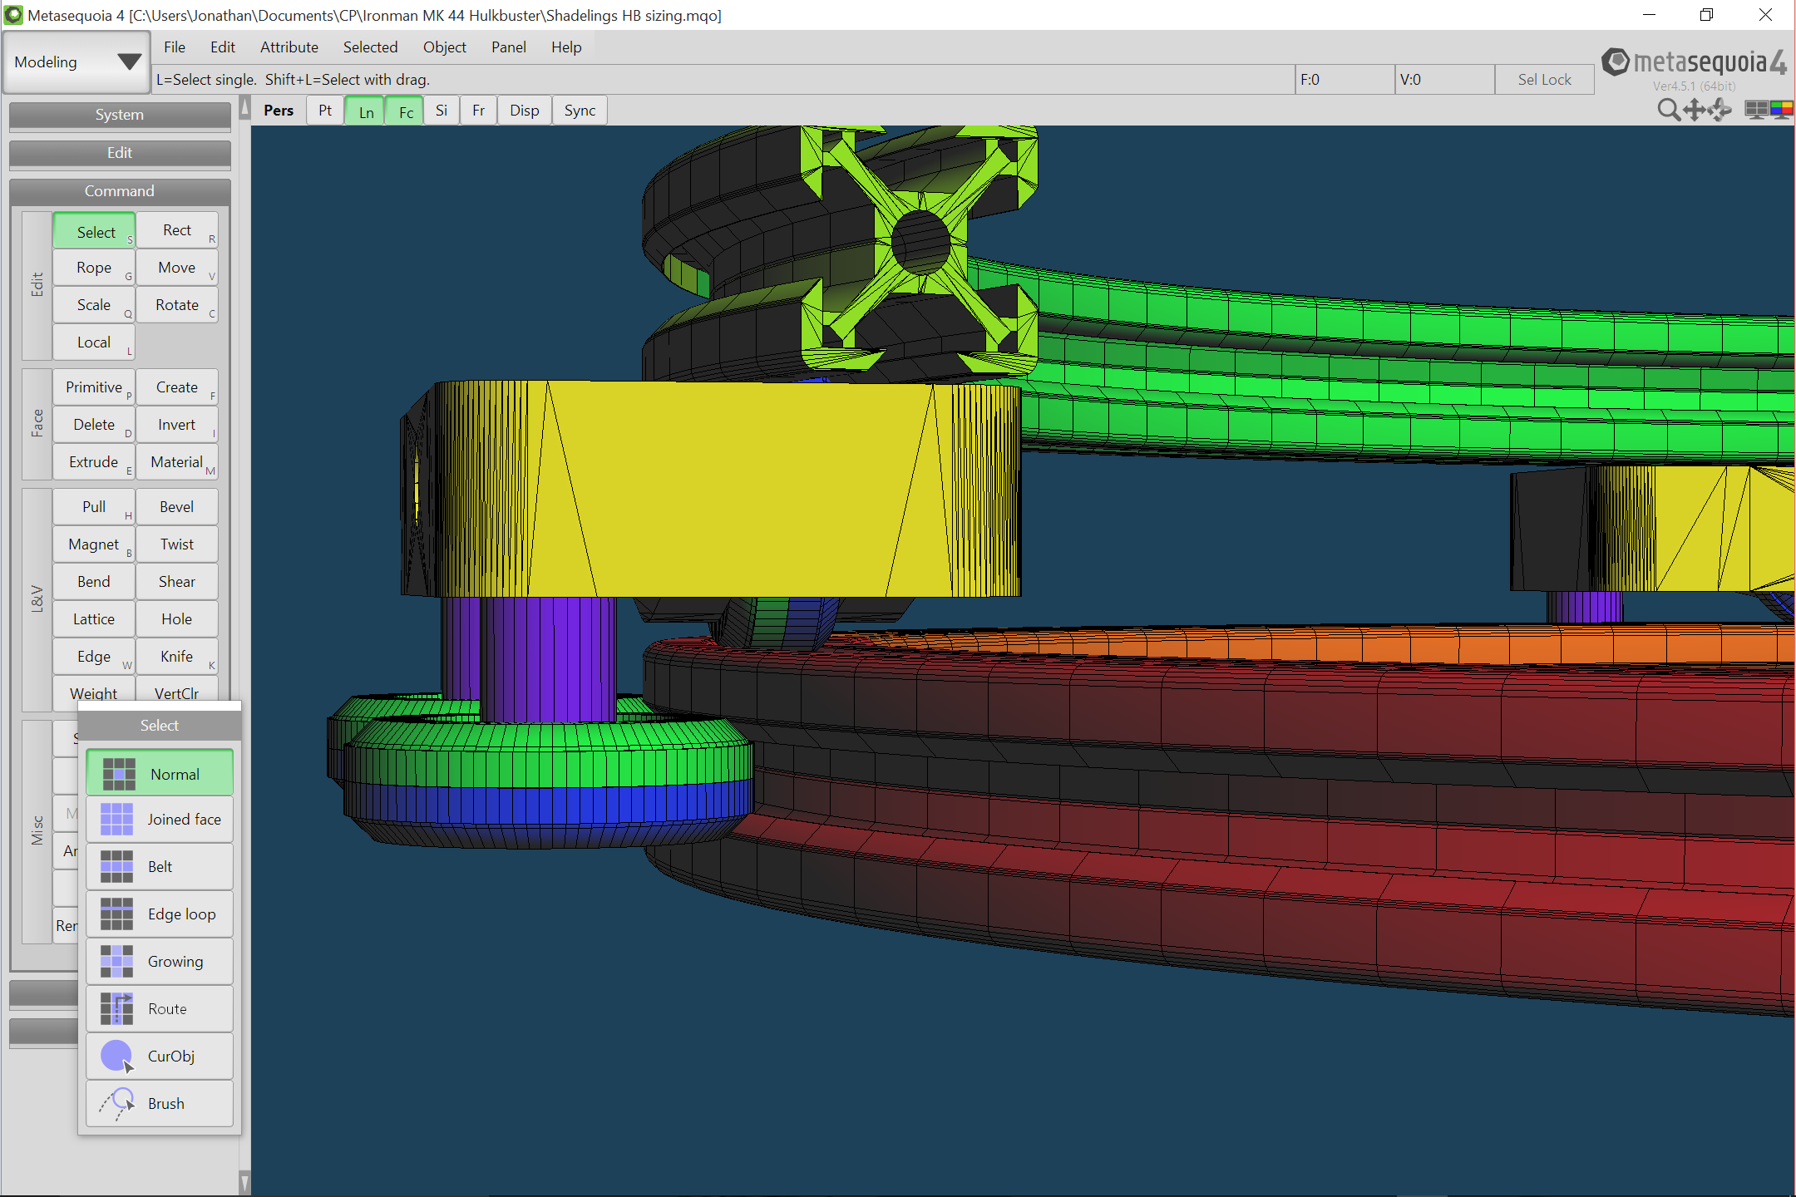Activate the Delete face command

pyautogui.click(x=94, y=425)
